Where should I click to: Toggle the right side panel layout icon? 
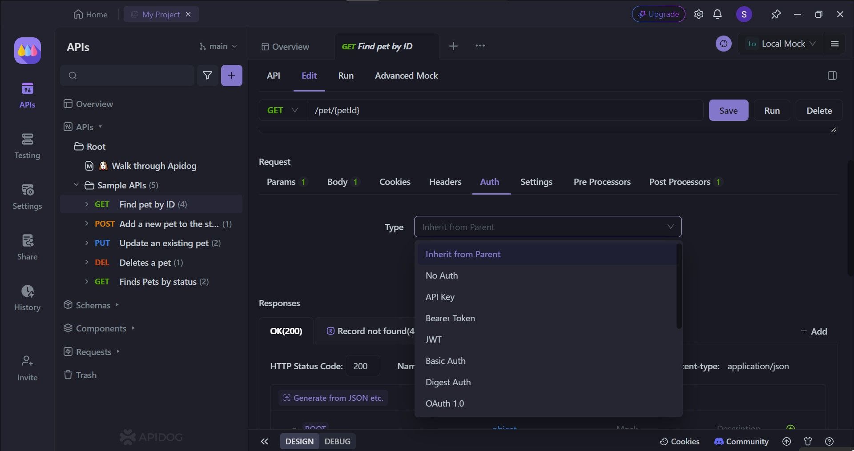point(832,76)
